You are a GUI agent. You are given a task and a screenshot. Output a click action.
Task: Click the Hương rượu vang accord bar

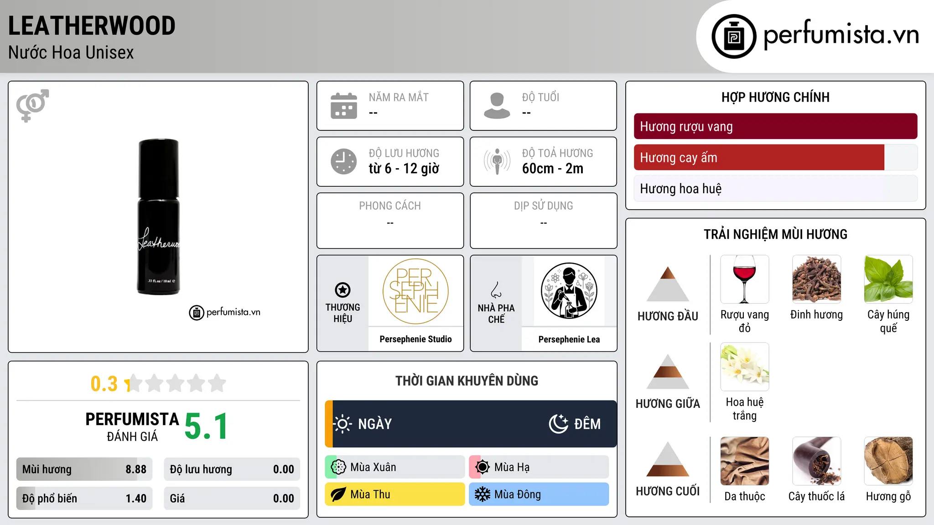click(775, 126)
